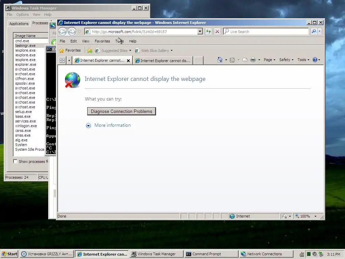The height and width of the screenshot is (259, 345).
Task: Click the security lock icon in status bar
Action: [285, 216]
